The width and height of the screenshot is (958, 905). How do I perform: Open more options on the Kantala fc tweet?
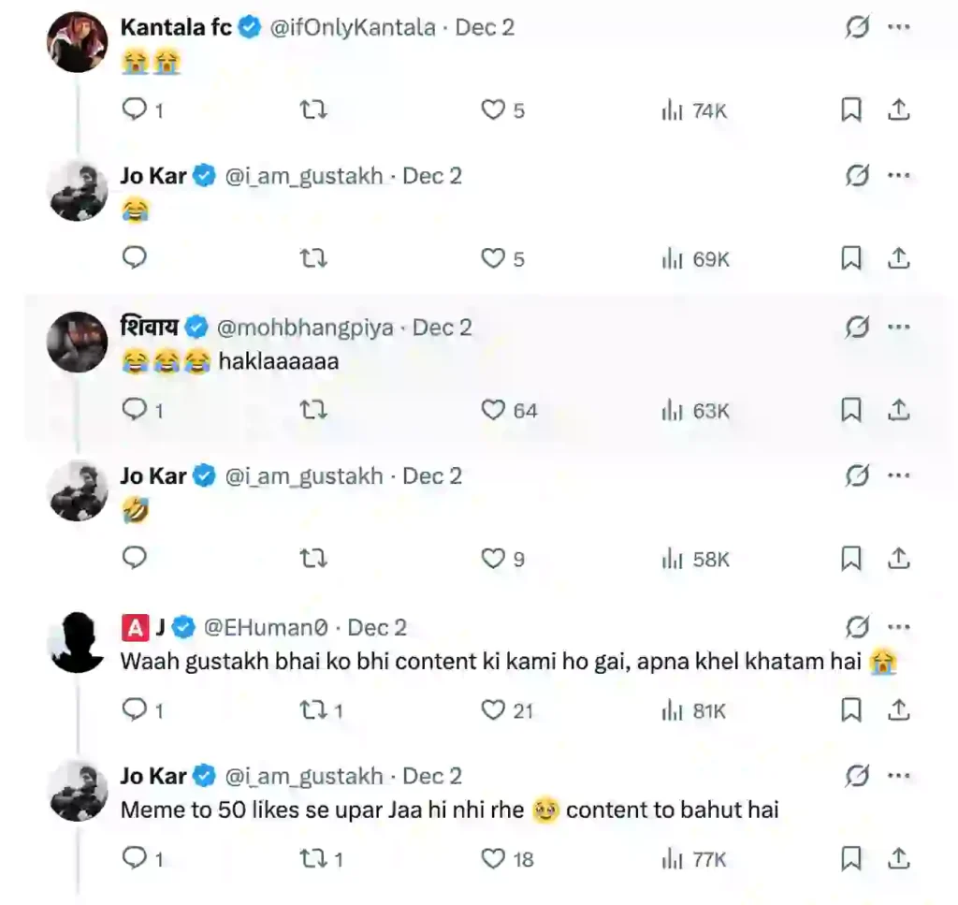pyautogui.click(x=899, y=28)
